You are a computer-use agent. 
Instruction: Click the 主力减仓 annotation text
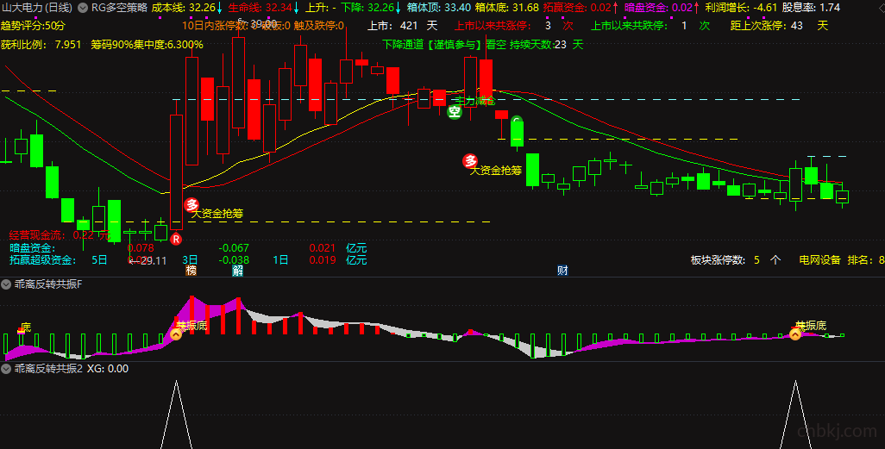[476, 101]
